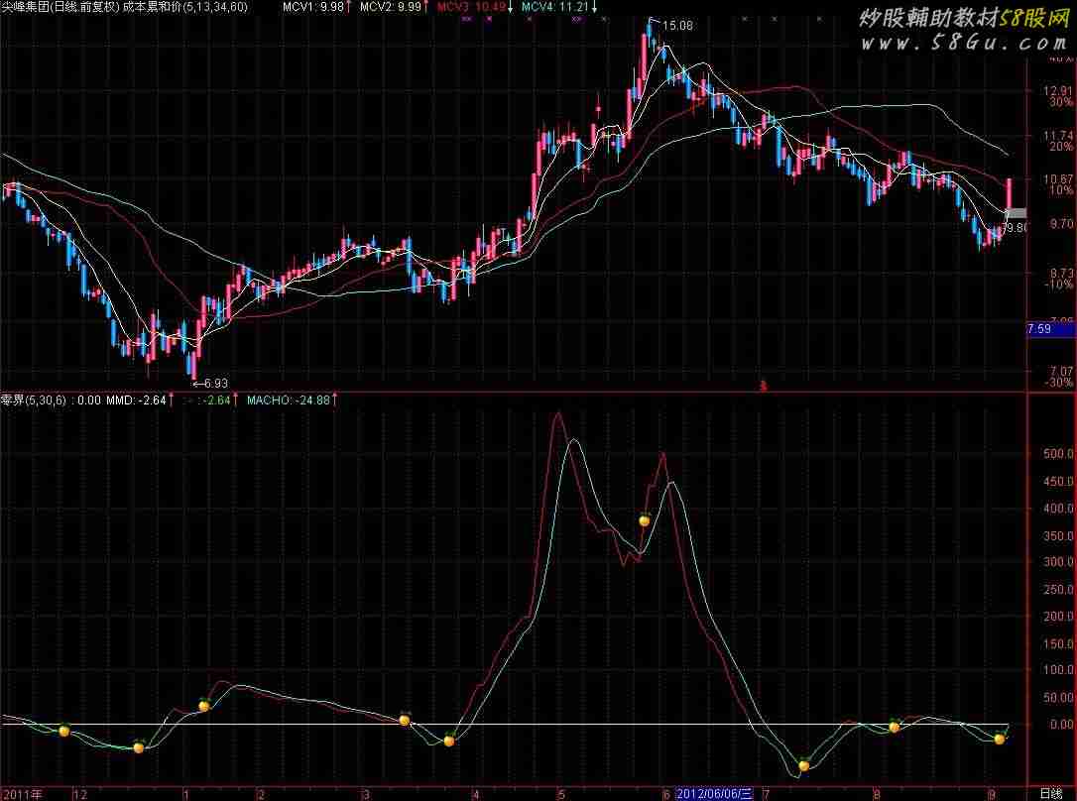Click the 2012/06/06 date marker on the timeline
This screenshot has height=801, width=1077.
pos(717,794)
